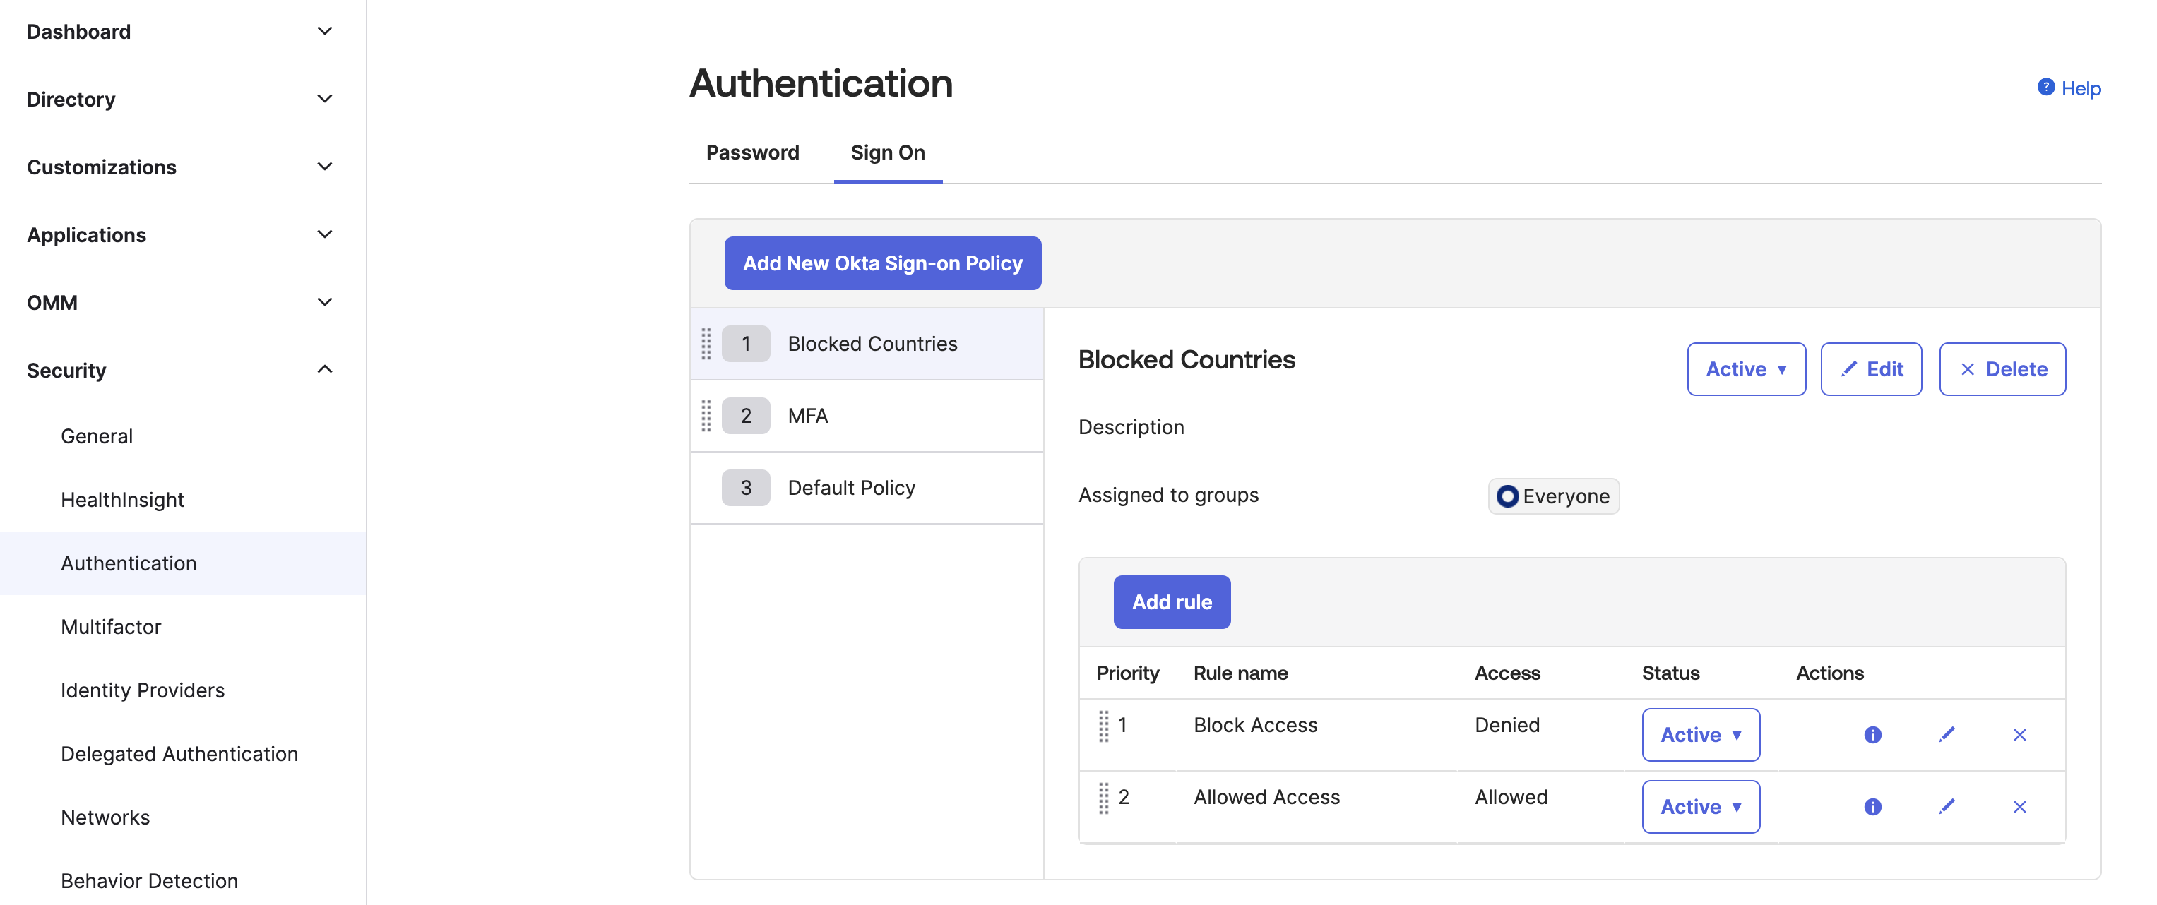
Task: Click the Edit pencil next to Blocked Countries
Action: pos(1872,368)
